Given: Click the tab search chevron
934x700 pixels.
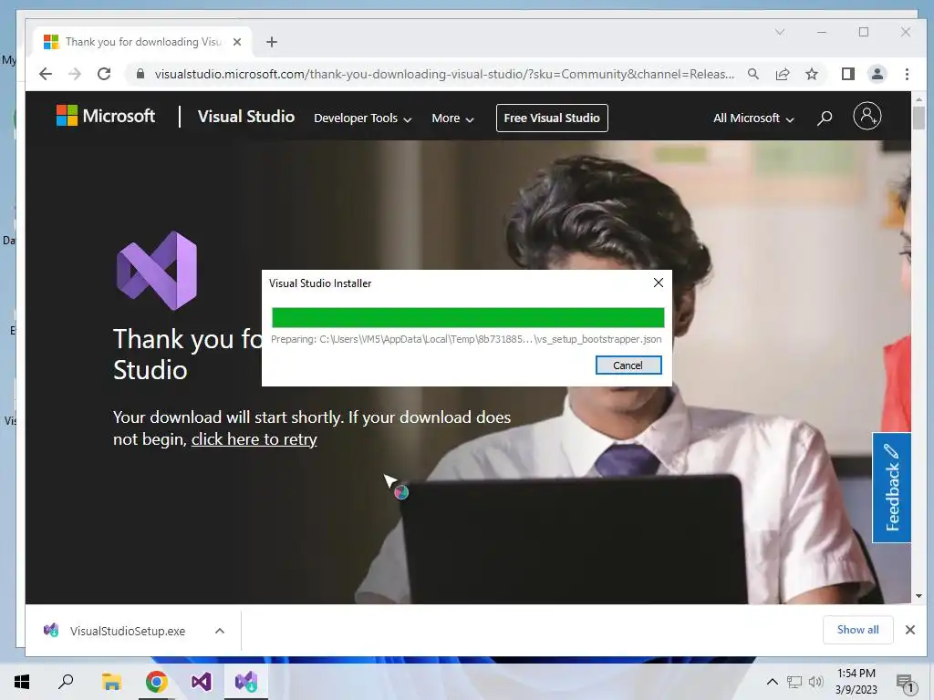Looking at the screenshot, I should coord(779,32).
